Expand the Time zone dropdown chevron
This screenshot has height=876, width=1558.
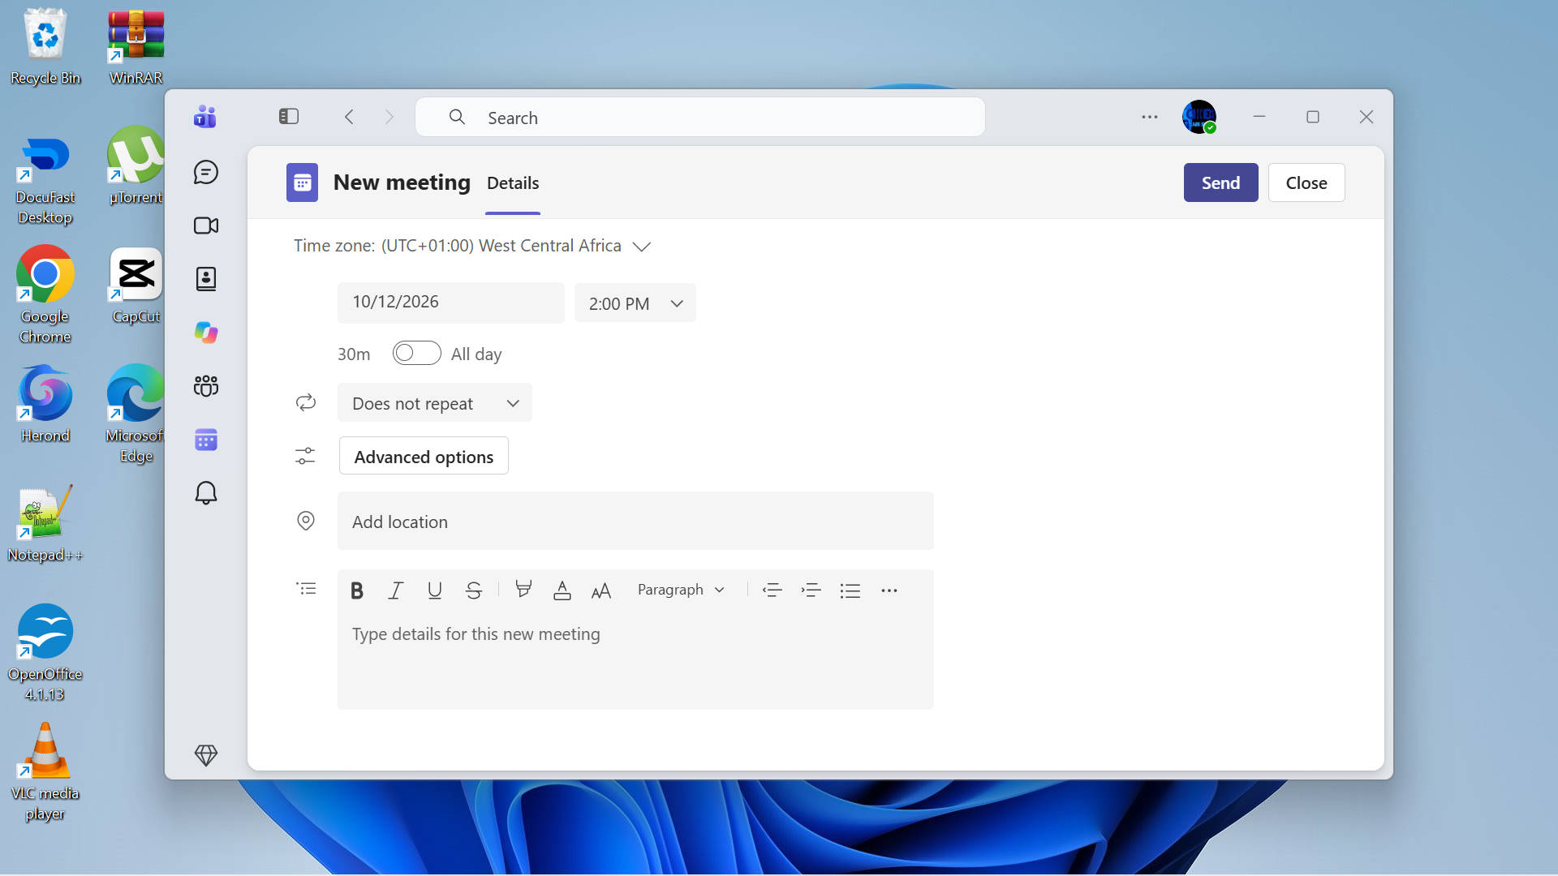642,246
